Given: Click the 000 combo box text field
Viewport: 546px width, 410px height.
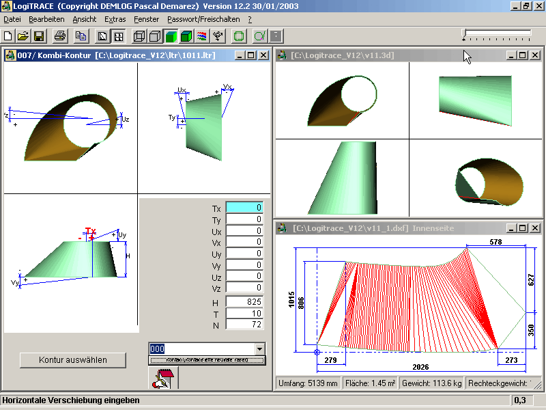Looking at the screenshot, I should tap(202, 349).
